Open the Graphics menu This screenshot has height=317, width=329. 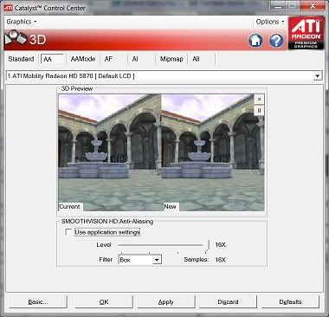click(22, 22)
